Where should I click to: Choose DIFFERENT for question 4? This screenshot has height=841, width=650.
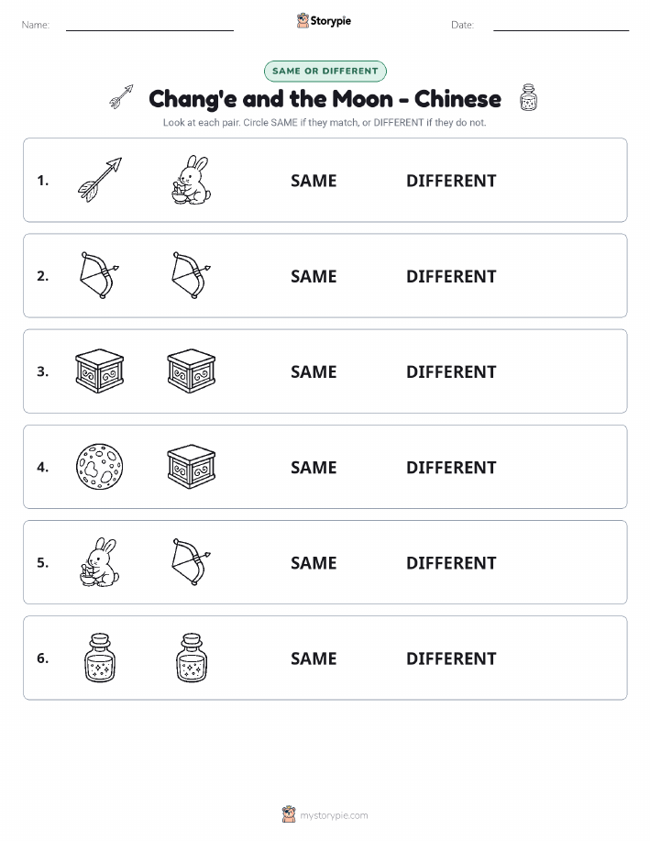(451, 467)
